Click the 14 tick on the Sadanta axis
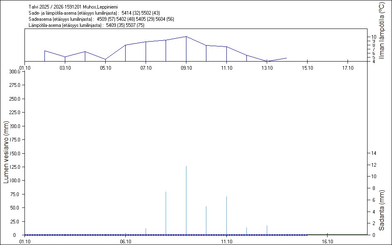The width and height of the screenshot is (392, 245). click(x=373, y=153)
